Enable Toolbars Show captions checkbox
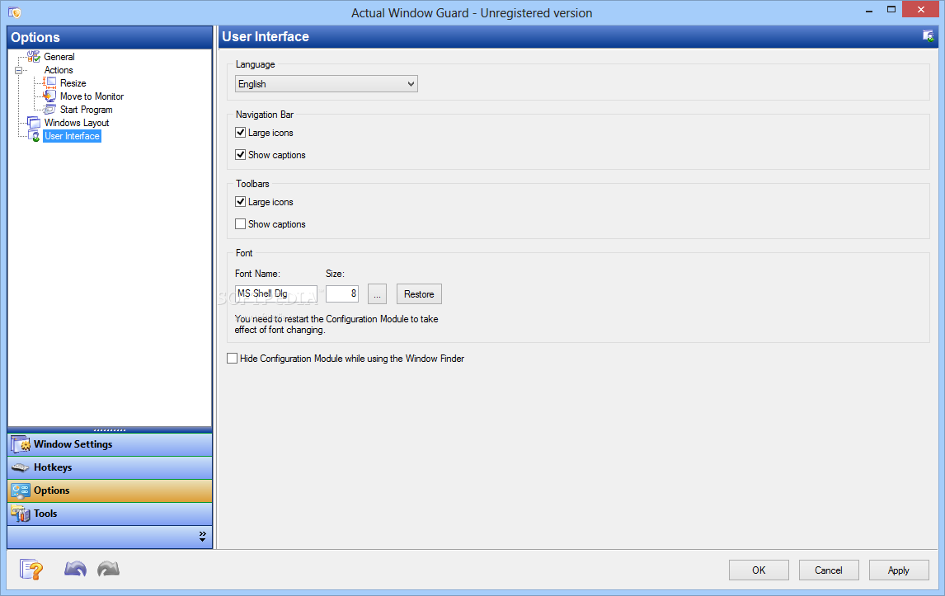 (x=241, y=224)
